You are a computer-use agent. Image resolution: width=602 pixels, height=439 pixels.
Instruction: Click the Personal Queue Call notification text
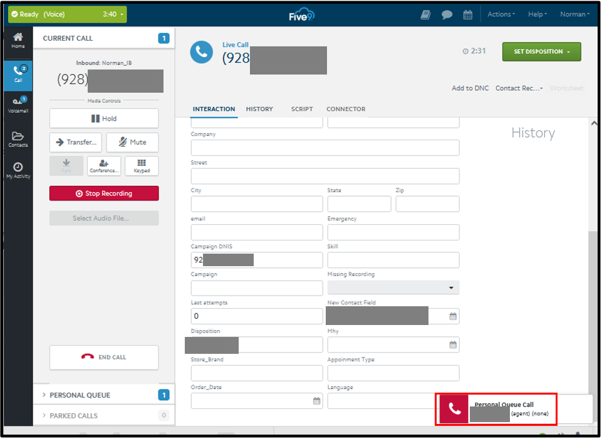tap(504, 405)
